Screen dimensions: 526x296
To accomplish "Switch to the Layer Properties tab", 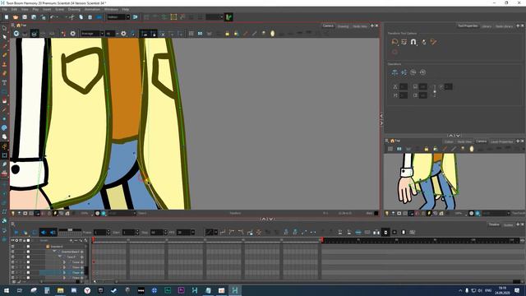I will pyautogui.click(x=501, y=141).
